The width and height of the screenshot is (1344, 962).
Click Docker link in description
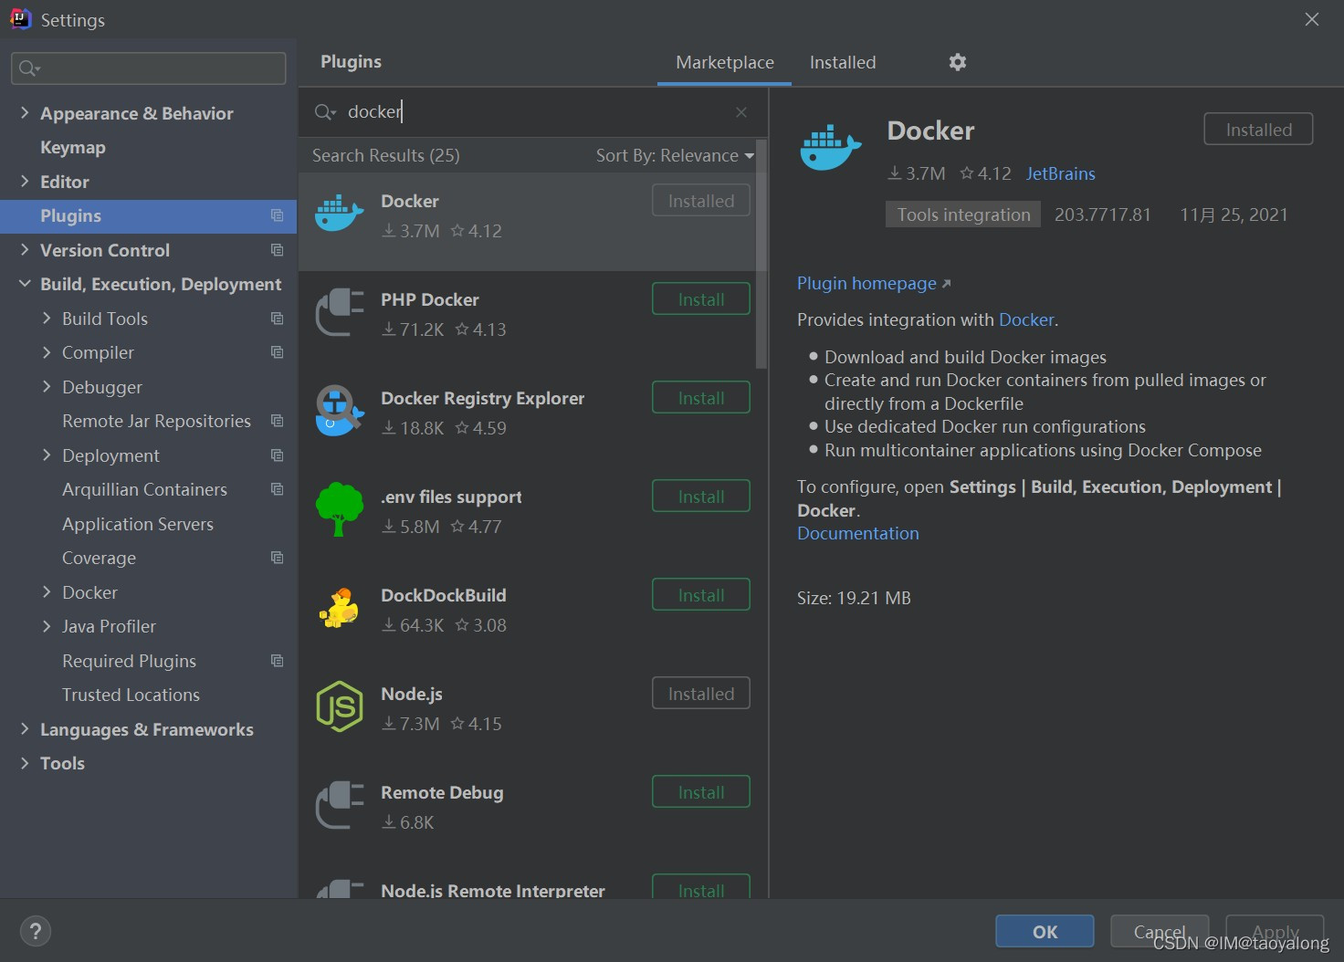[x=1026, y=319]
